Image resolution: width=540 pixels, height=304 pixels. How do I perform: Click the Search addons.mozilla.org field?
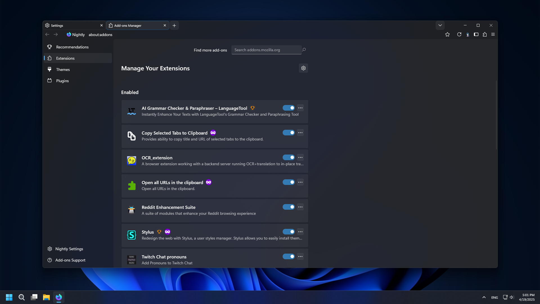(266, 50)
